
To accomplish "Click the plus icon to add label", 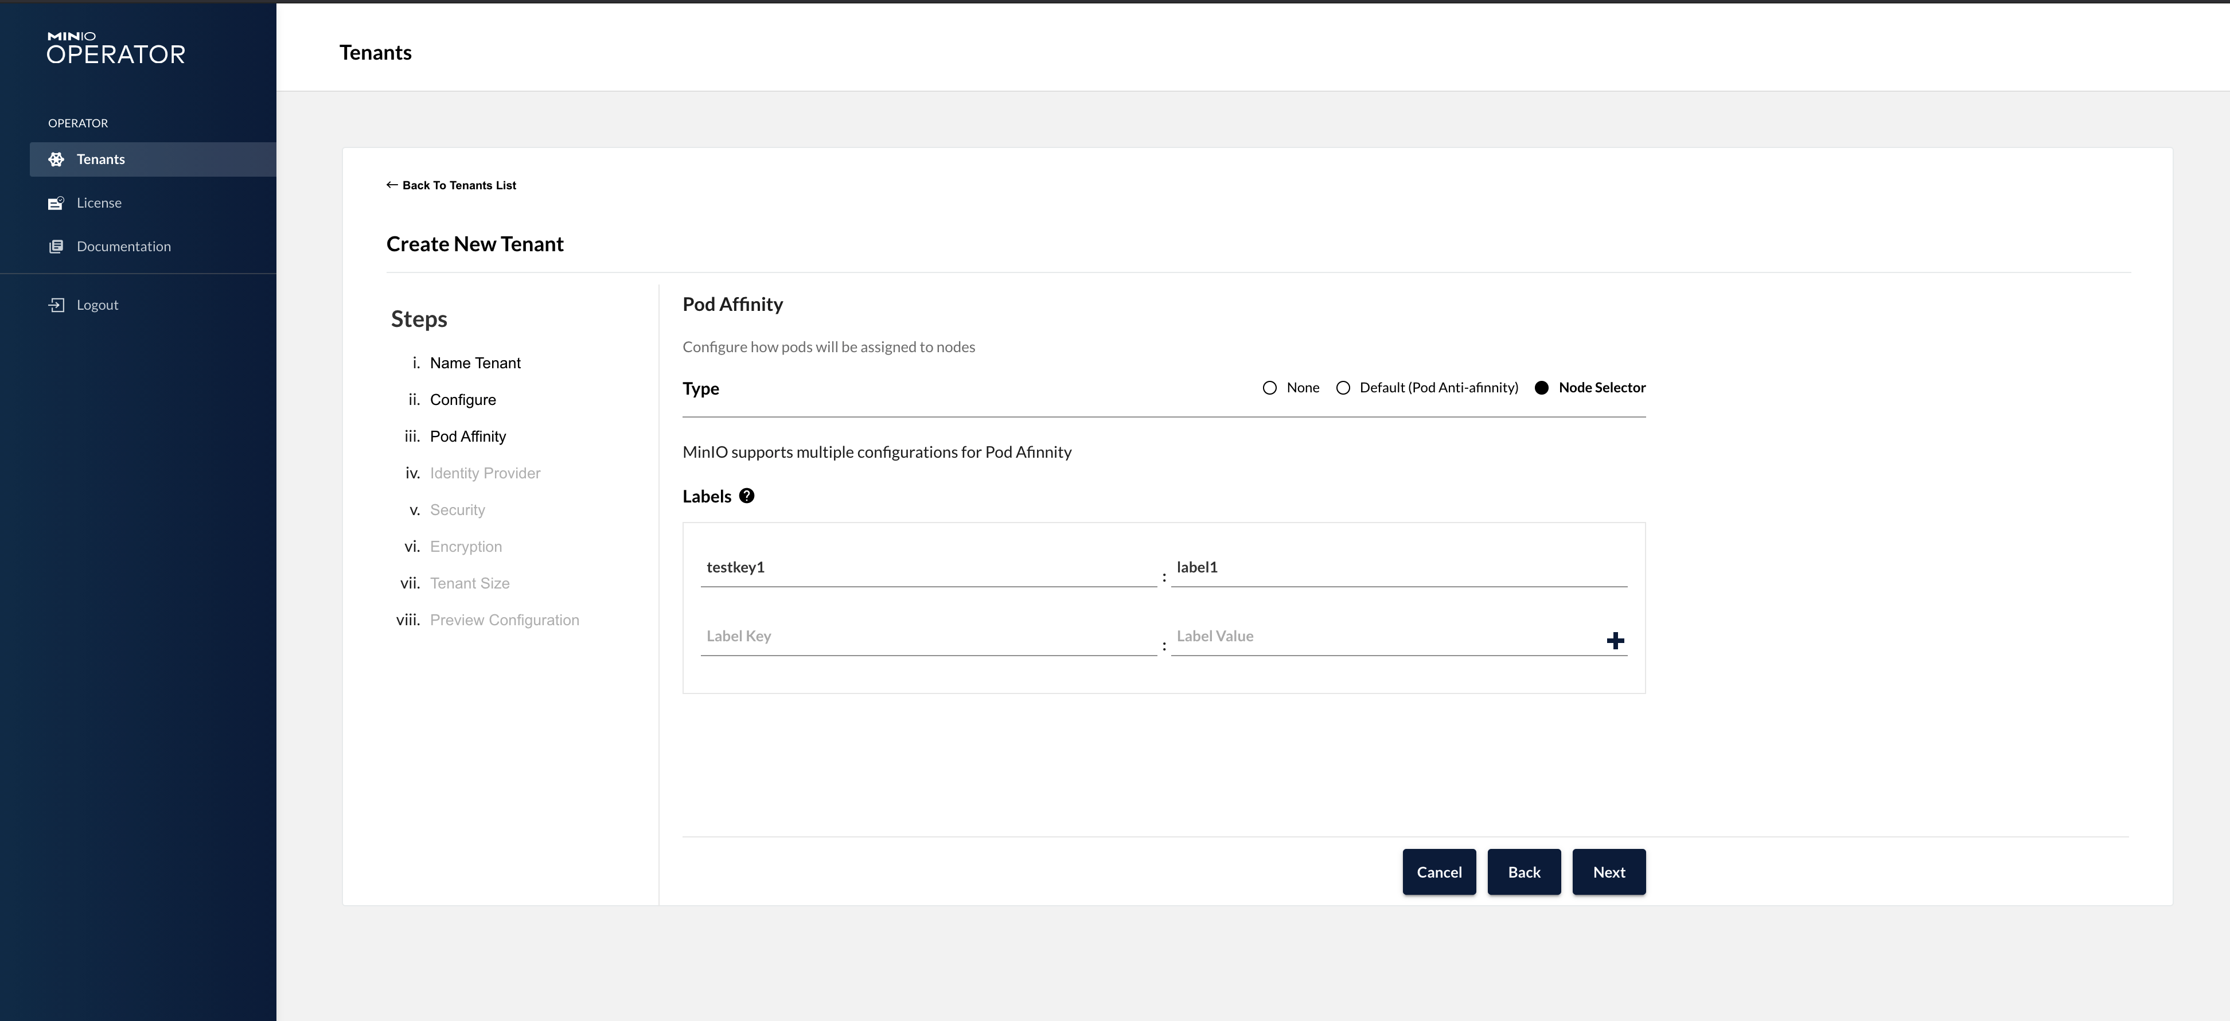I will (x=1615, y=641).
